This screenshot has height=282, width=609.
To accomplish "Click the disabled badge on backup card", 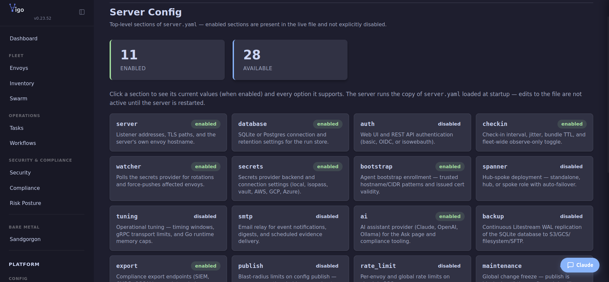I will click(x=571, y=216).
